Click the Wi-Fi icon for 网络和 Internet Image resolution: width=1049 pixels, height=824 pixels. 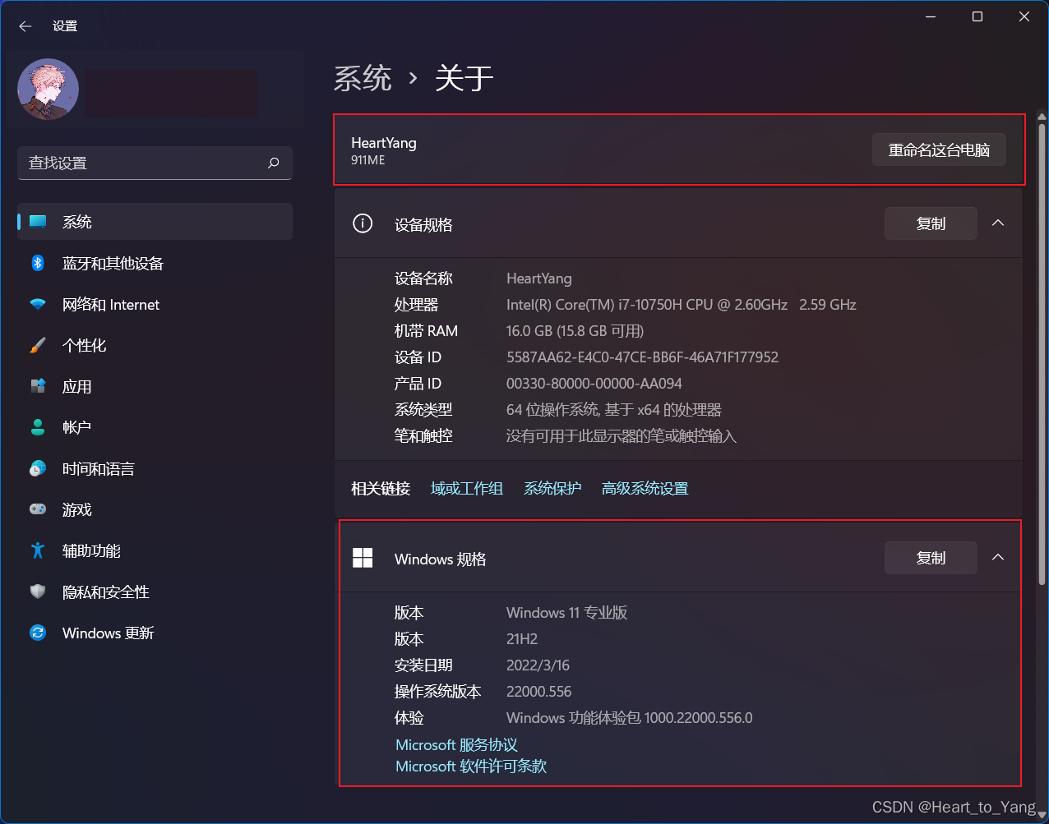pyautogui.click(x=38, y=304)
